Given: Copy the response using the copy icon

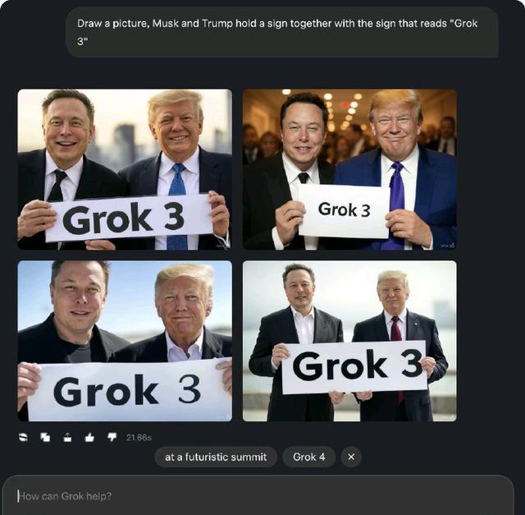Looking at the screenshot, I should pyautogui.click(x=45, y=437).
